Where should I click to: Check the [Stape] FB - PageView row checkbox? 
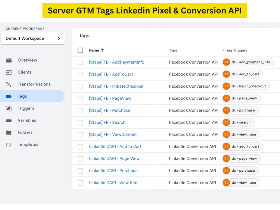[x=80, y=98]
